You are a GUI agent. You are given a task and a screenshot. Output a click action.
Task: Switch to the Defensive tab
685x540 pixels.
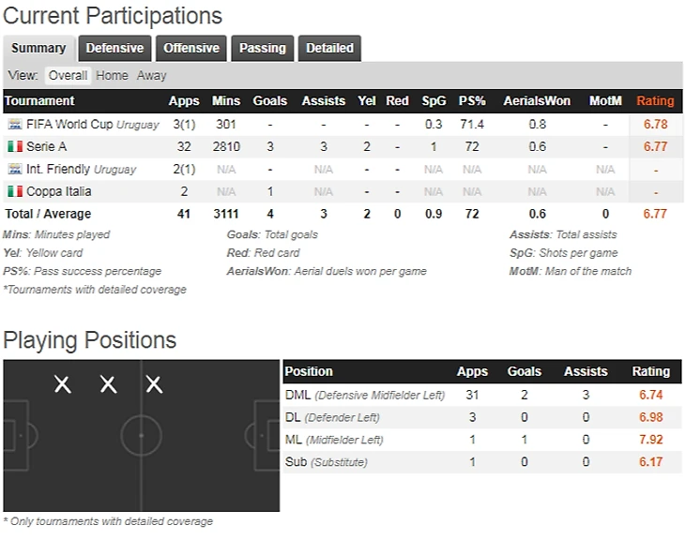114,48
